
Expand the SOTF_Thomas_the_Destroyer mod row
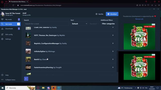tap(70, 35)
